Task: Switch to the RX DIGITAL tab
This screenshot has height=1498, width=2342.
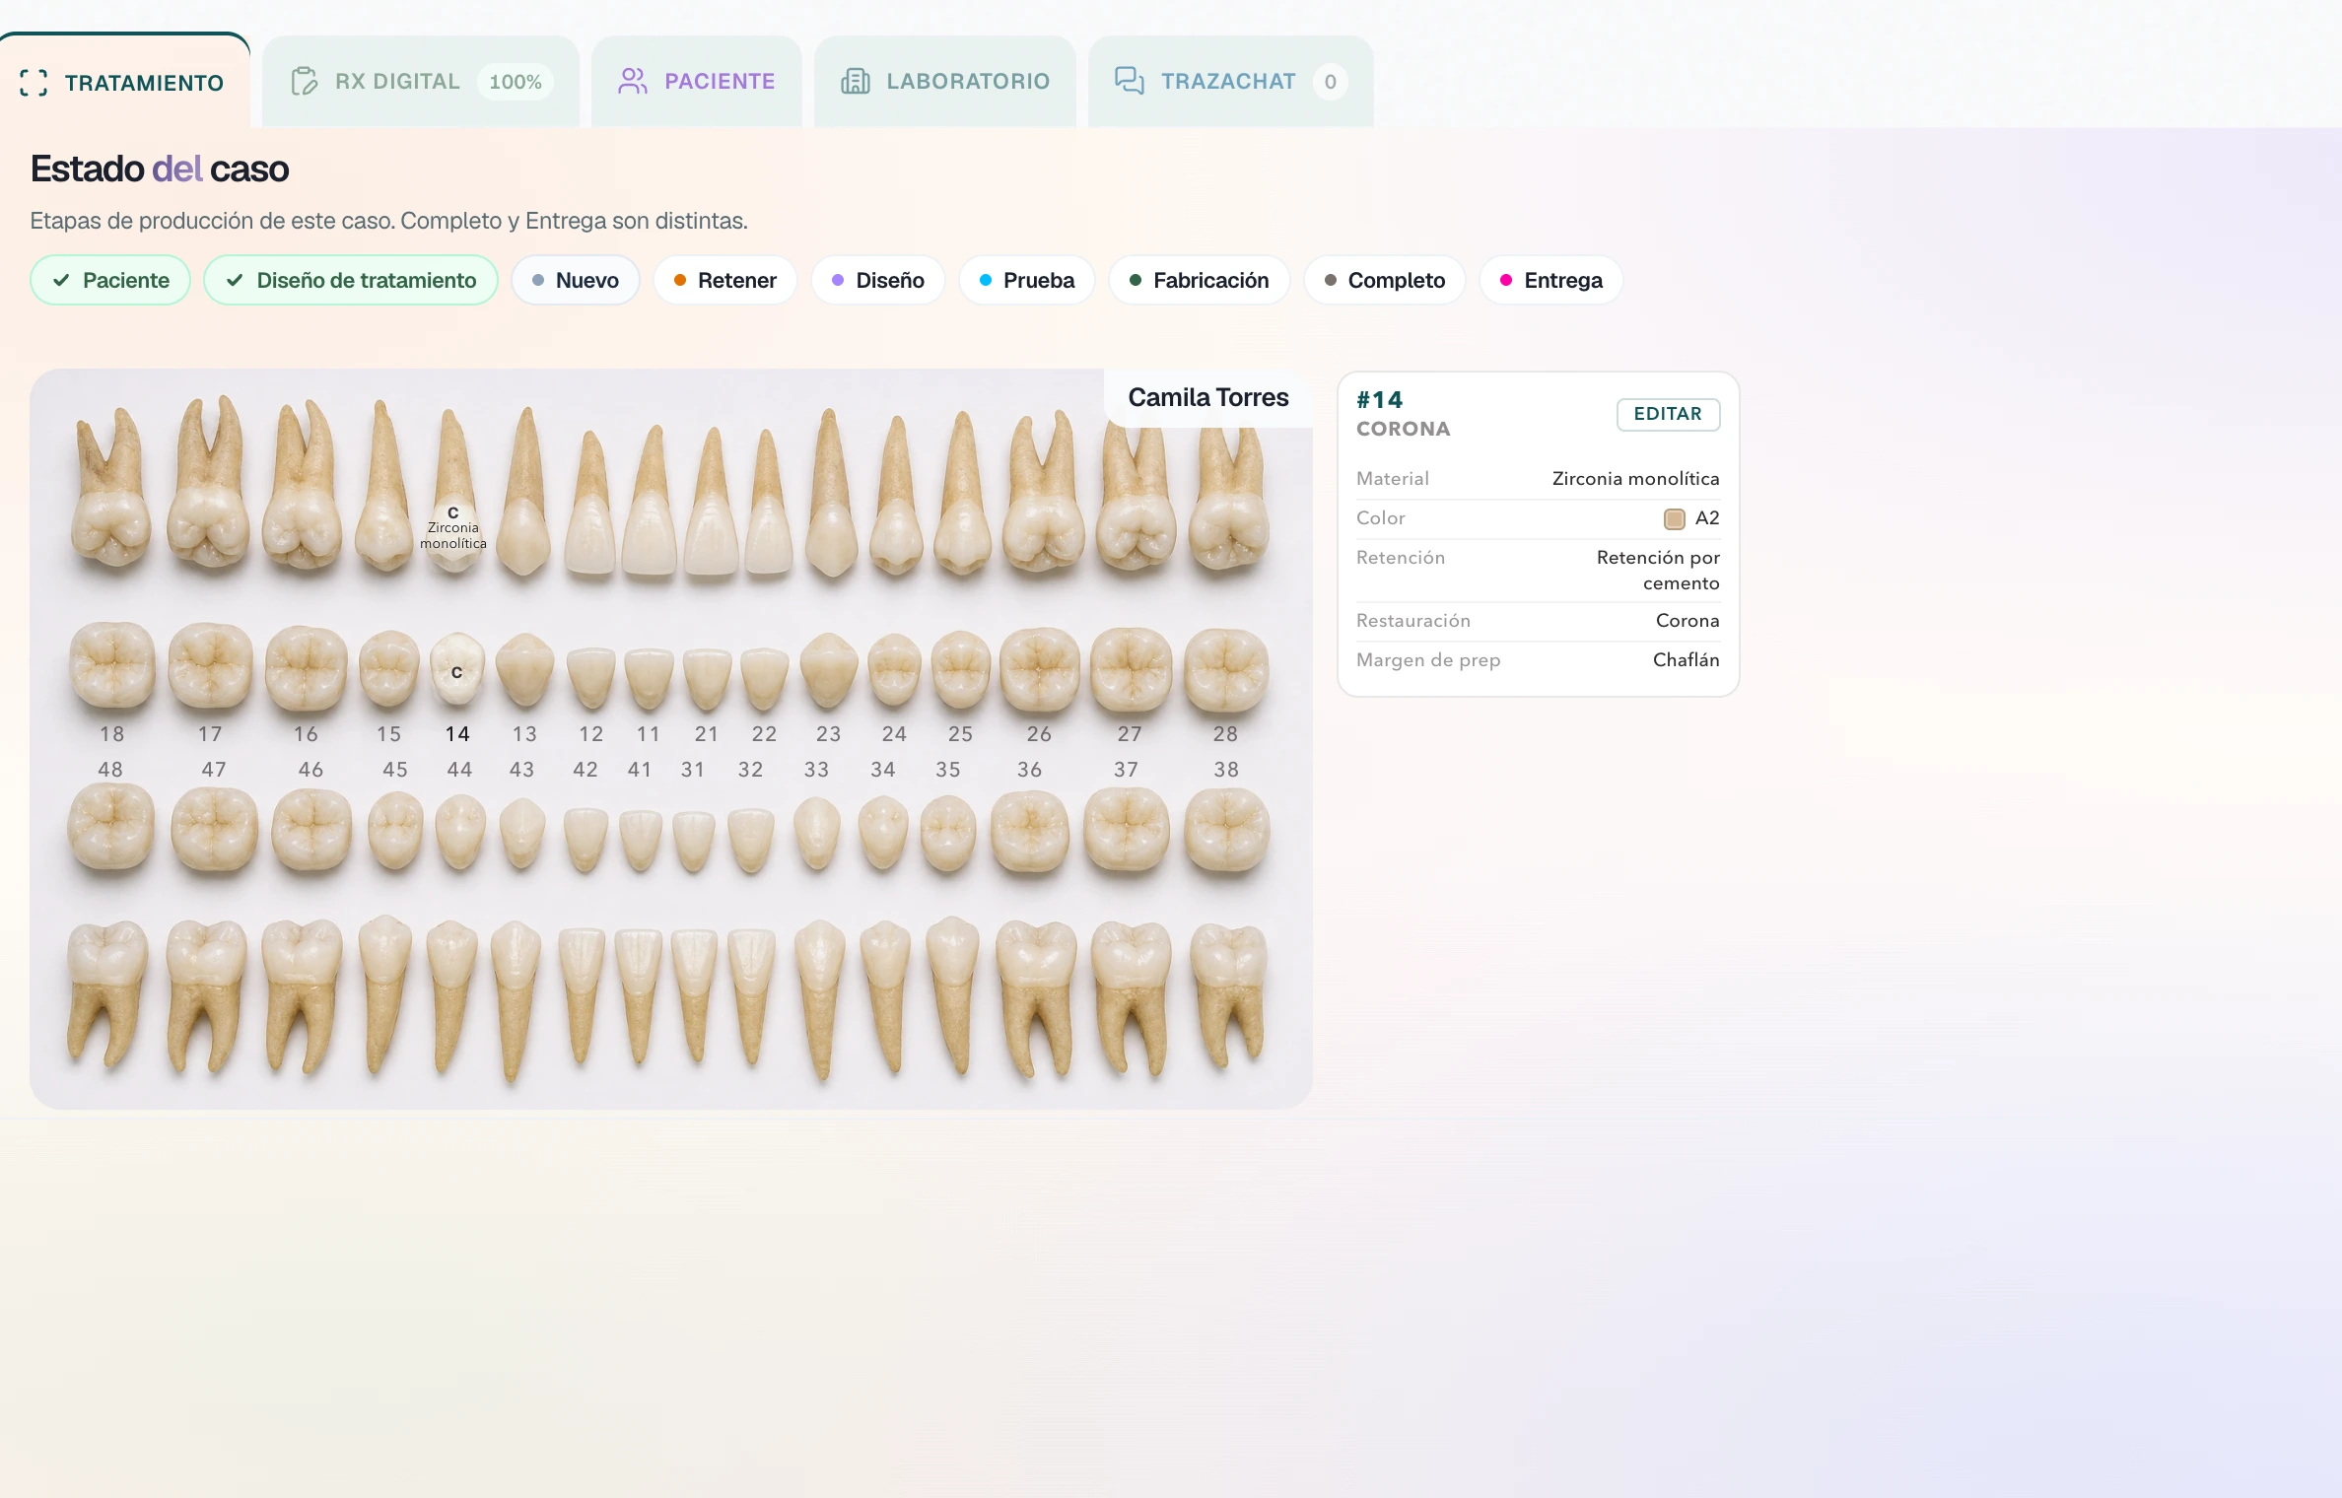Action: pyautogui.click(x=421, y=82)
